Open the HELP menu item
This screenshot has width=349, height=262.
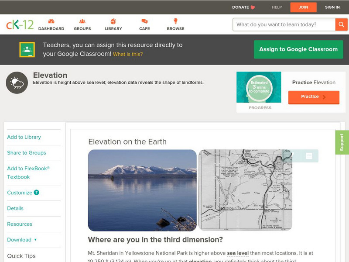277,7
